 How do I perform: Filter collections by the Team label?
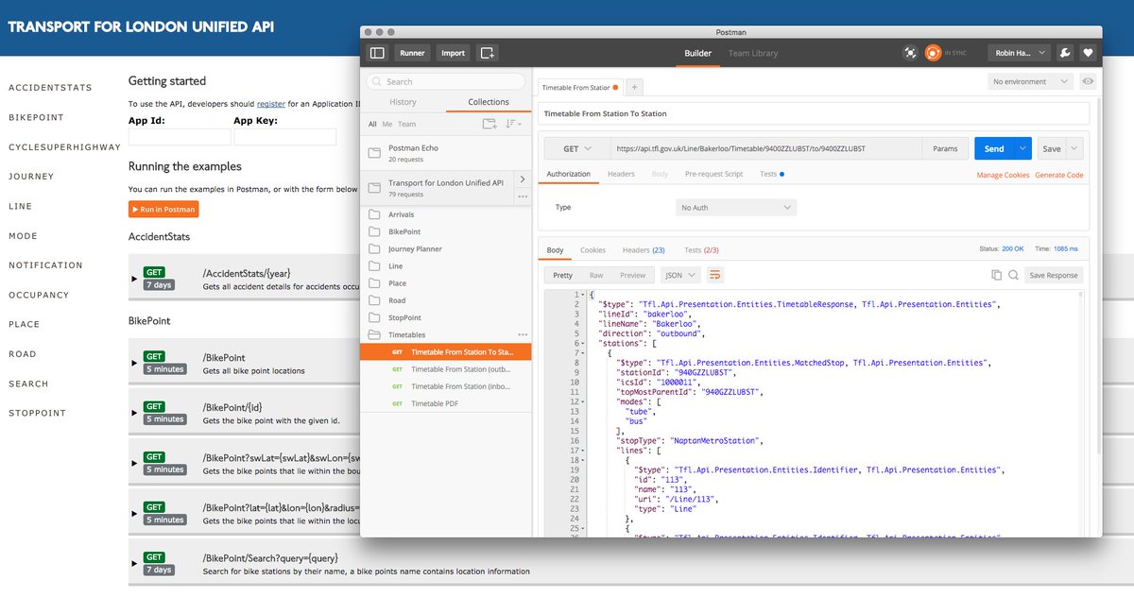[x=406, y=124]
